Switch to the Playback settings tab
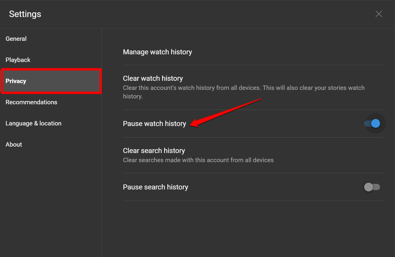The height and width of the screenshot is (257, 395). [18, 60]
